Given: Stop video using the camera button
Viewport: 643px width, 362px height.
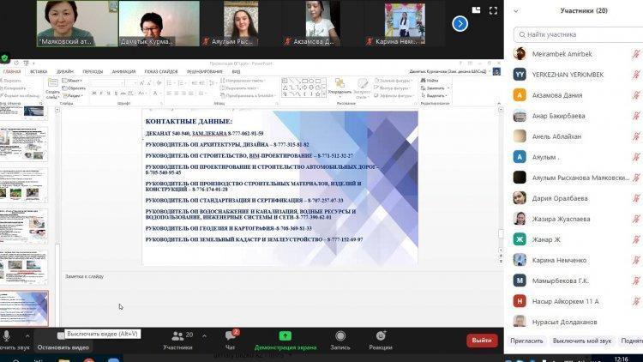Looking at the screenshot, I should point(62,336).
